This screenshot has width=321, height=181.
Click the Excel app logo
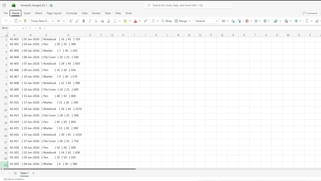14,5
